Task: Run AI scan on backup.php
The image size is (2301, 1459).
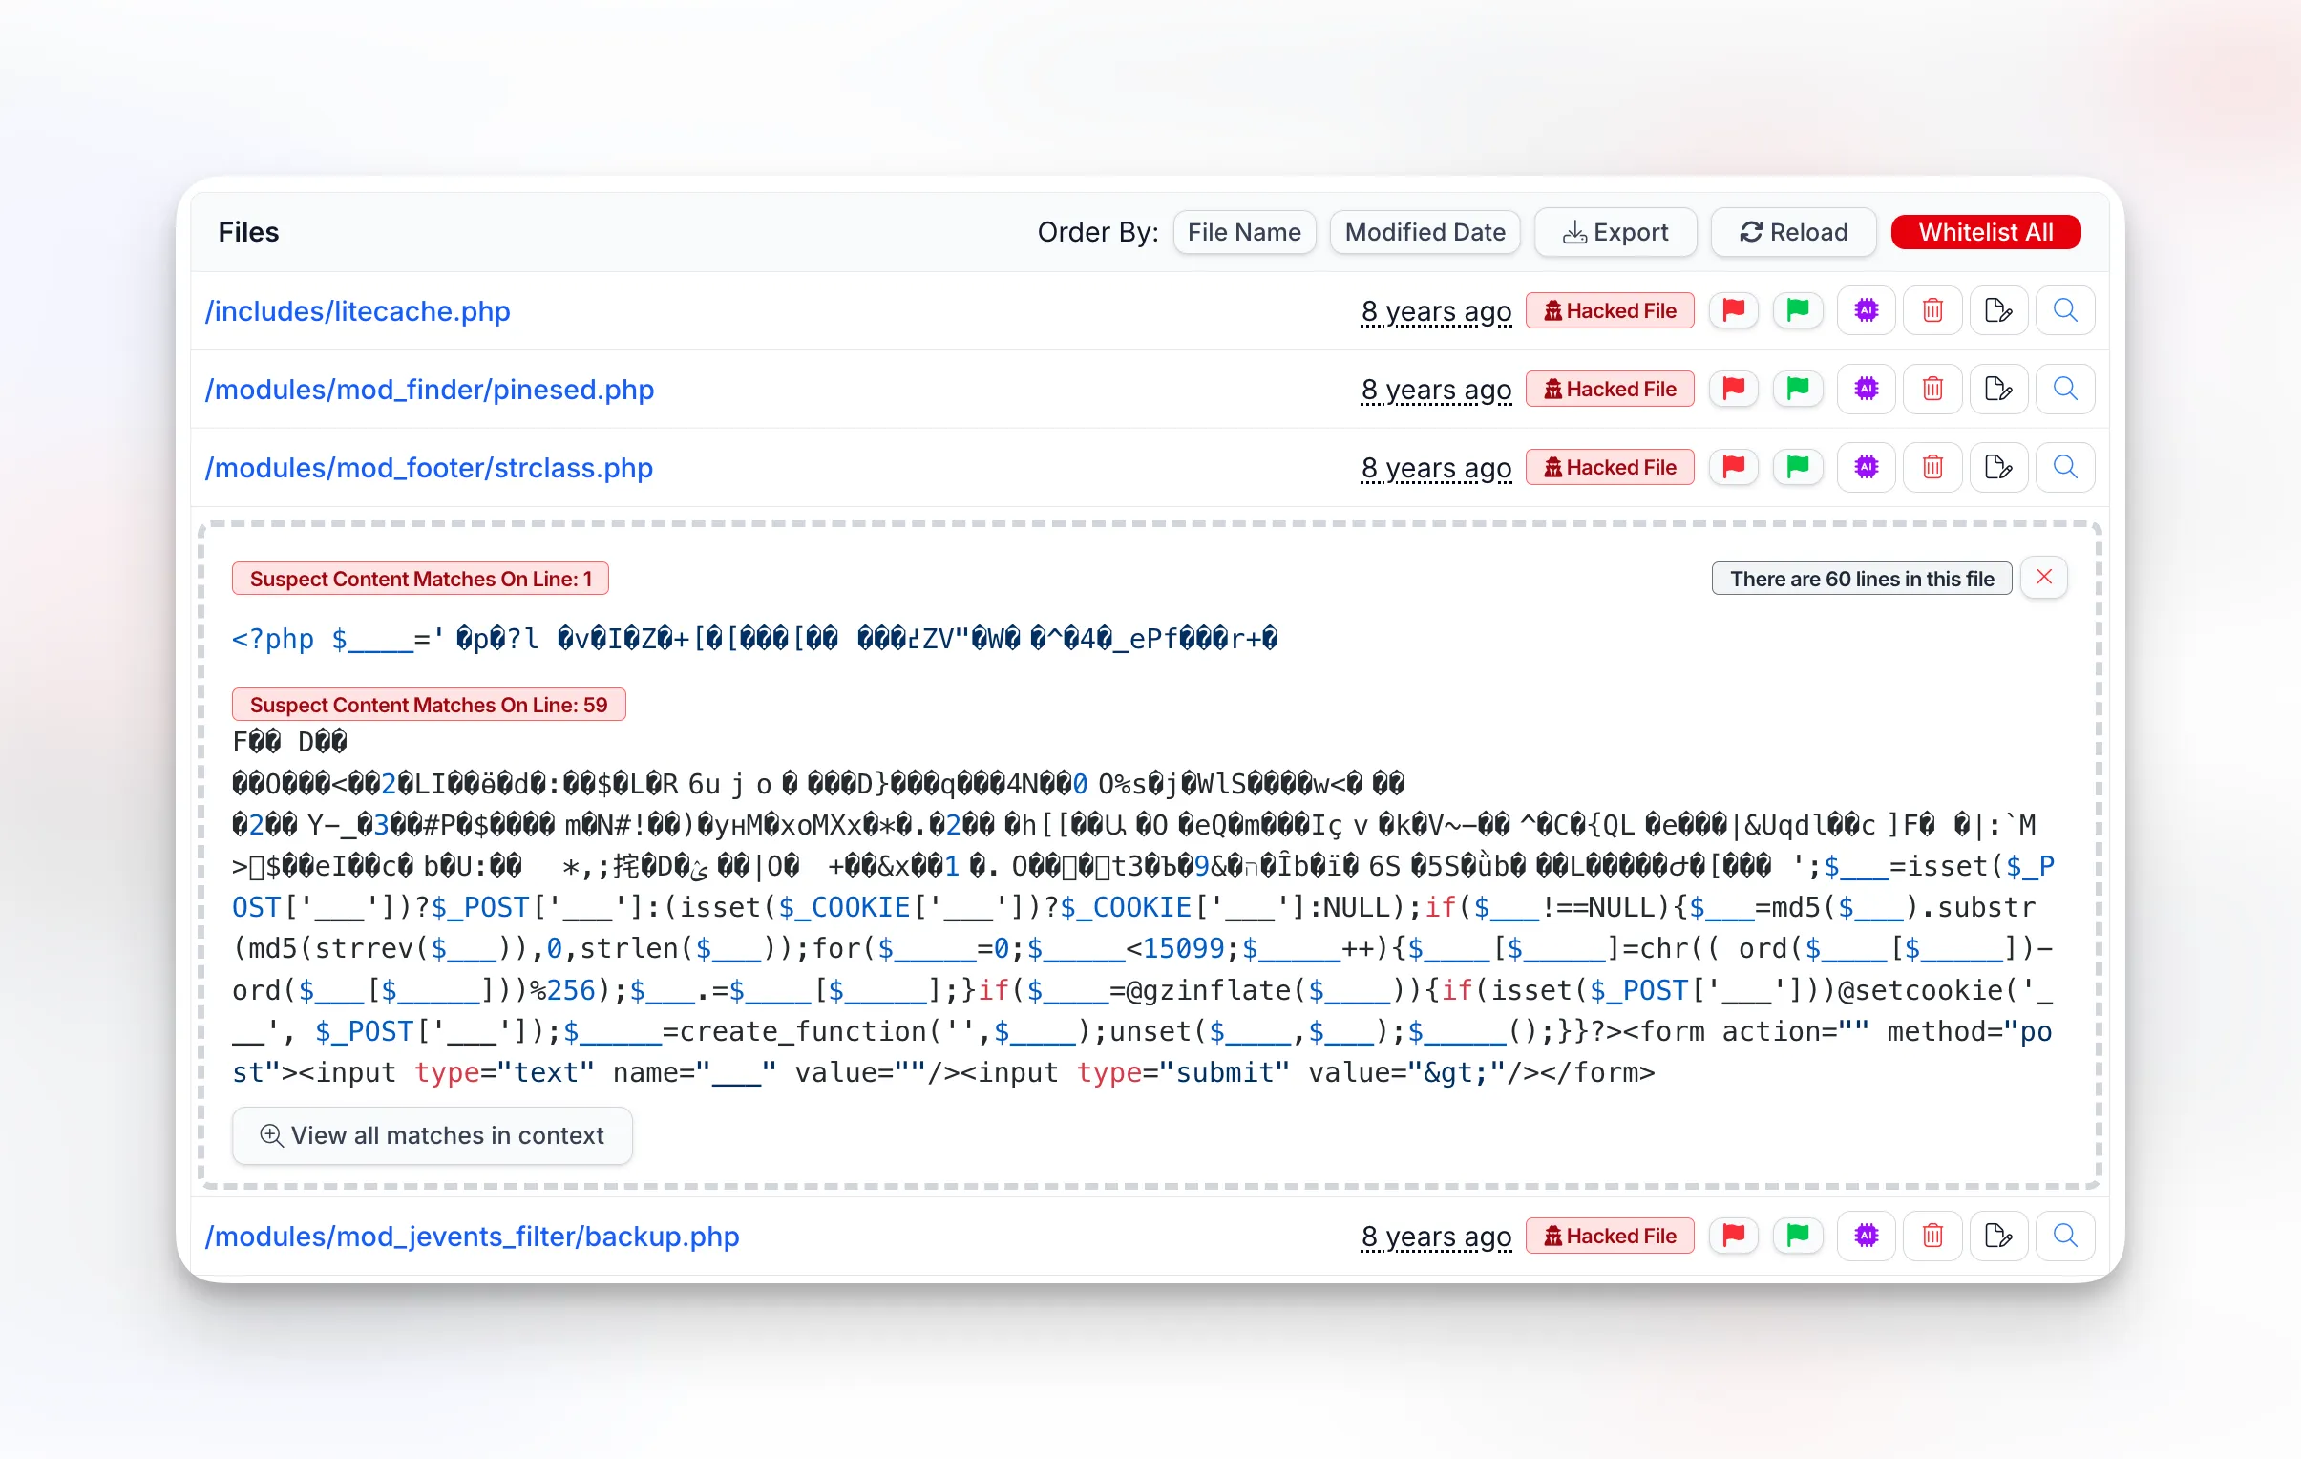Action: pyautogui.click(x=1866, y=1236)
